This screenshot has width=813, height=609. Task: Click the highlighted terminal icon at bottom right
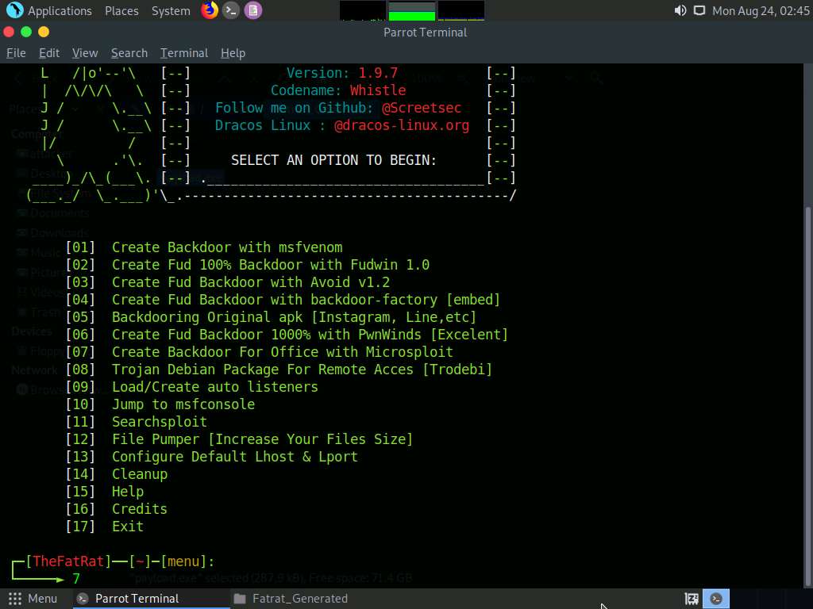(x=716, y=599)
